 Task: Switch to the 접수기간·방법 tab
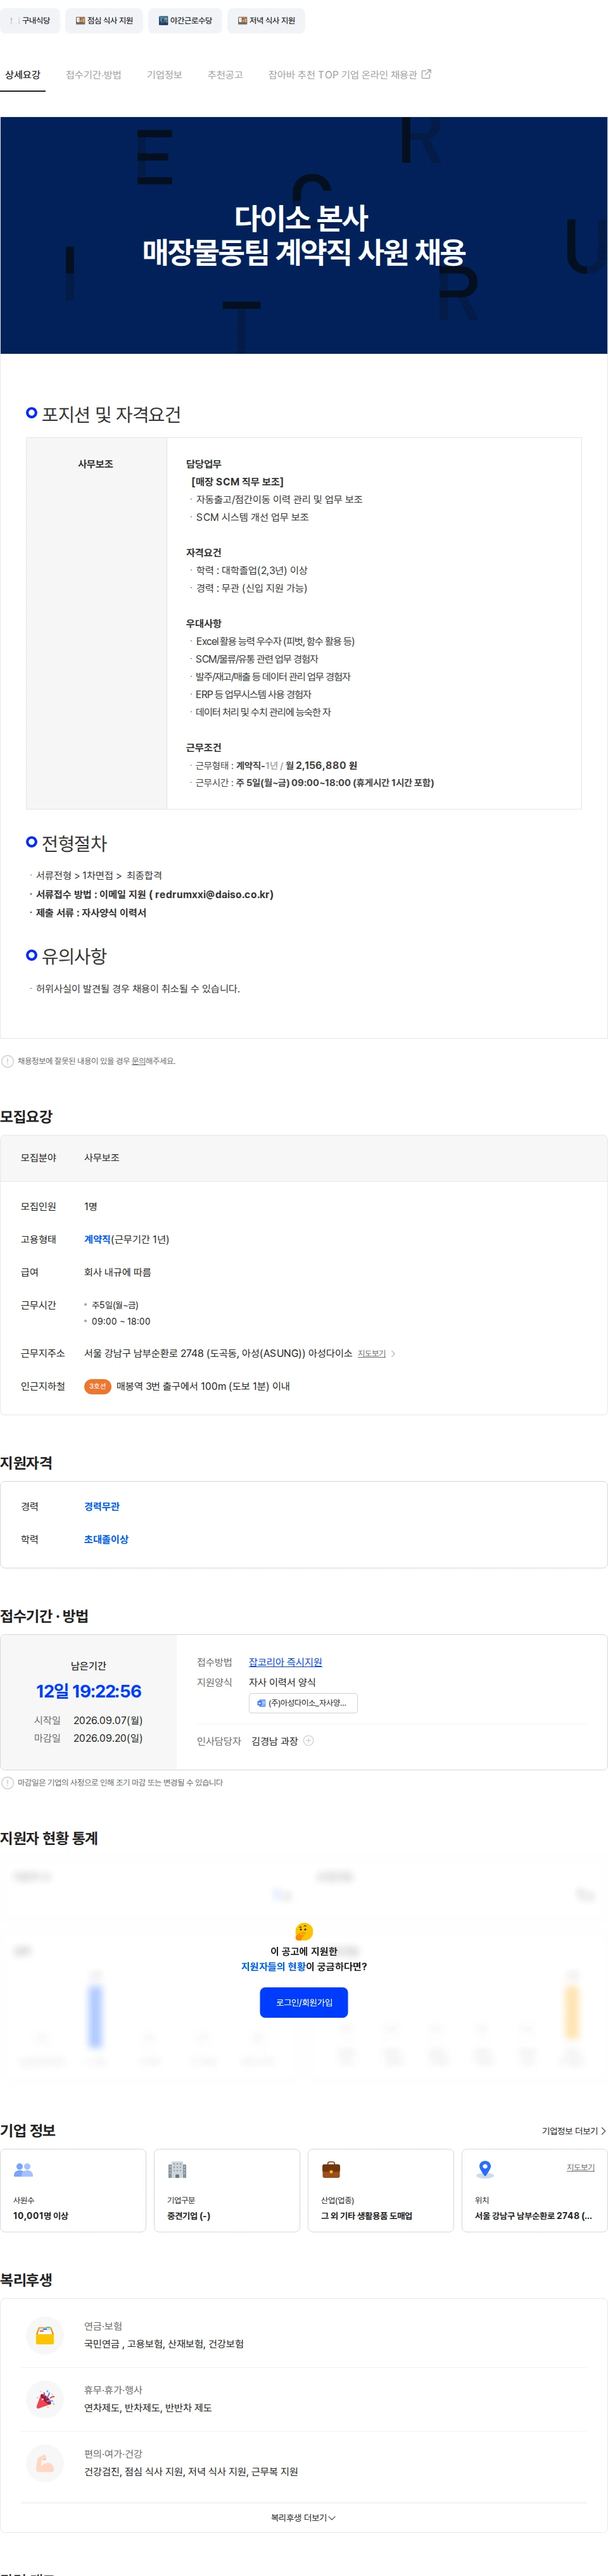[93, 75]
